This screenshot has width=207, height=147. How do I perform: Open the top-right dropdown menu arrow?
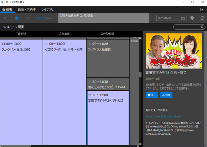(x=202, y=9)
